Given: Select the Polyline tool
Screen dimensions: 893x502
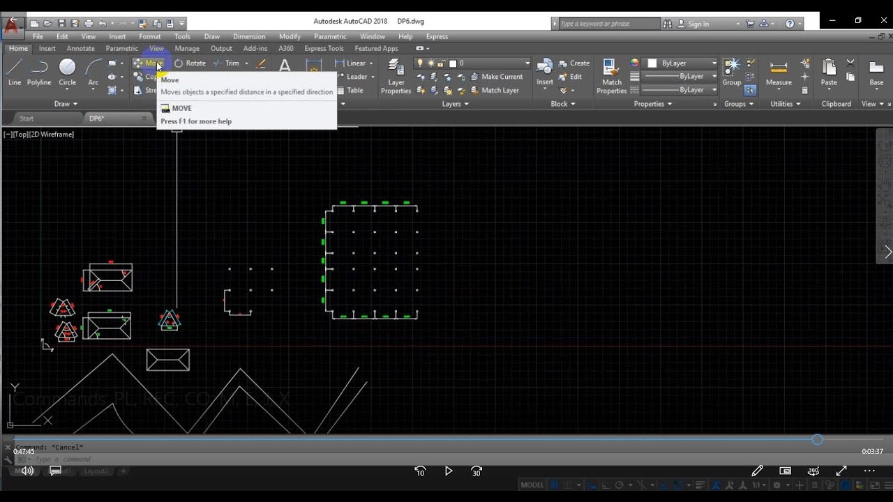Looking at the screenshot, I should pyautogui.click(x=39, y=72).
